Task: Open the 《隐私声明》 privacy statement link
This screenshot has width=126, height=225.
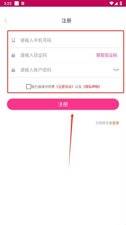Action: coord(92,87)
